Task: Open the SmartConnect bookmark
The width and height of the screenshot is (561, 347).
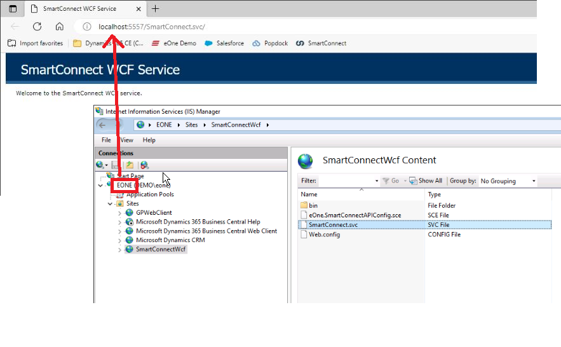Action: click(x=321, y=43)
